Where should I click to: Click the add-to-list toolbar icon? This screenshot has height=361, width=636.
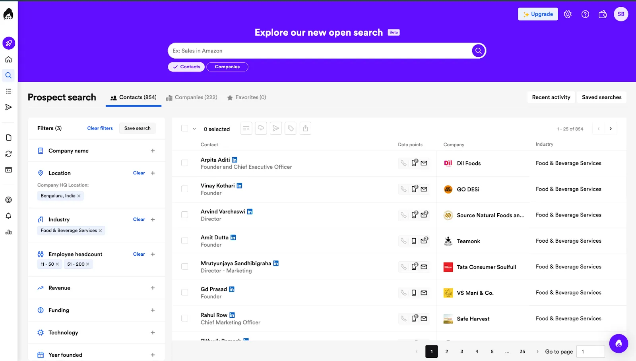coord(246,128)
